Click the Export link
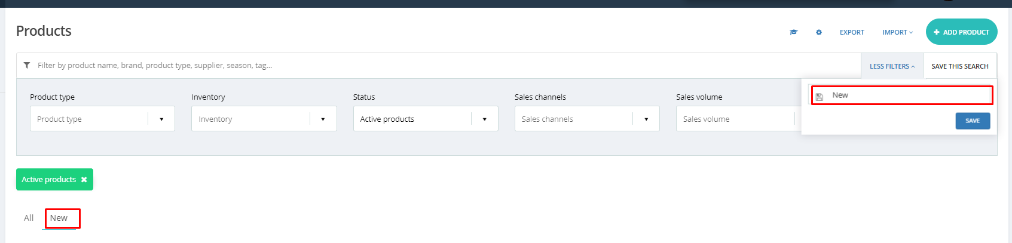Viewport: 1012px width, 243px height. (852, 32)
